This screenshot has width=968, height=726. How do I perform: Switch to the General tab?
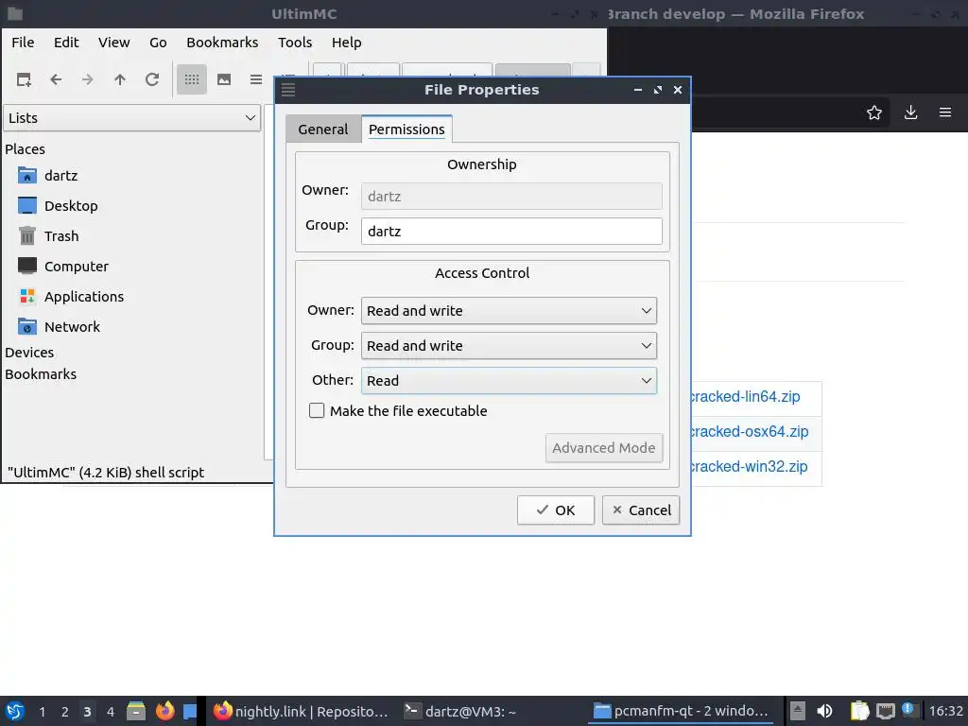pos(323,130)
